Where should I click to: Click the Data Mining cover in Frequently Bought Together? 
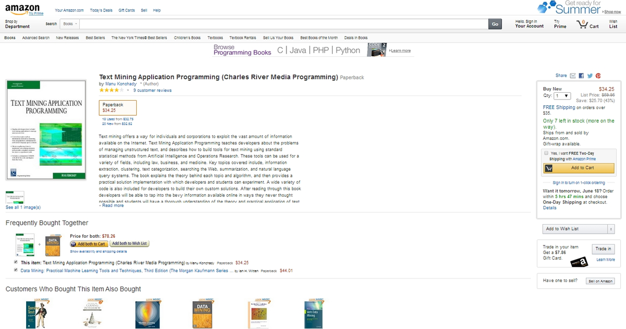click(53, 245)
